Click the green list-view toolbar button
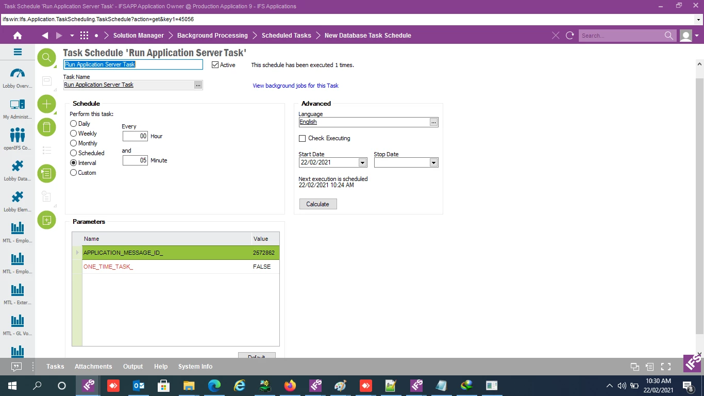Screen dimensions: 704x396 [x=46, y=173]
